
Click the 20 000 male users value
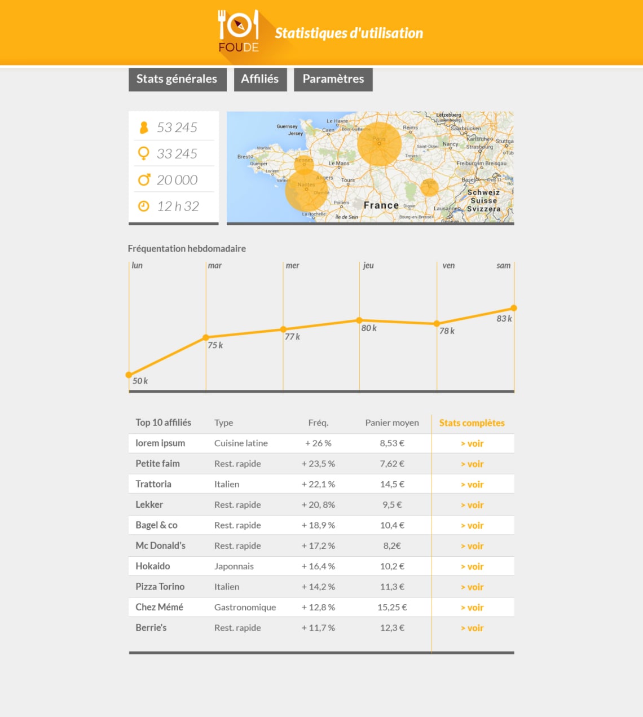(x=177, y=180)
